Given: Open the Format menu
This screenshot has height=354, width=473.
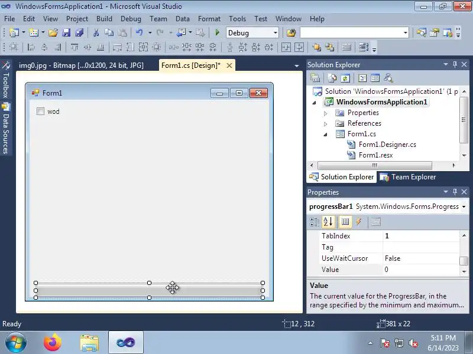Looking at the screenshot, I should (x=209, y=19).
